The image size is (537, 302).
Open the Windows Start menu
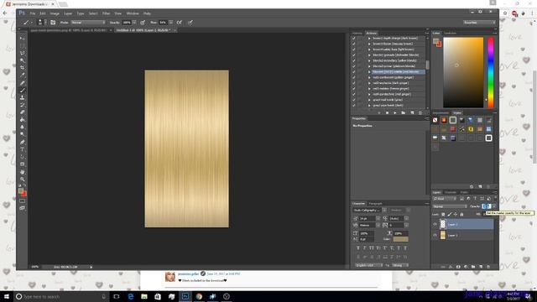point(7,296)
